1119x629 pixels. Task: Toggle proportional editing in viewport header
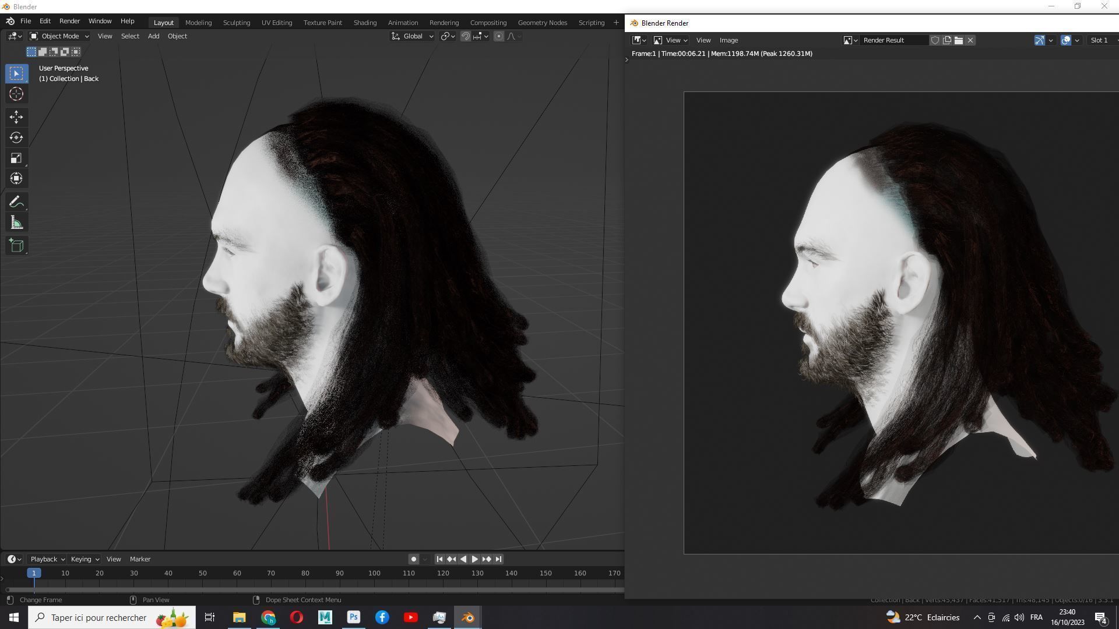point(499,36)
